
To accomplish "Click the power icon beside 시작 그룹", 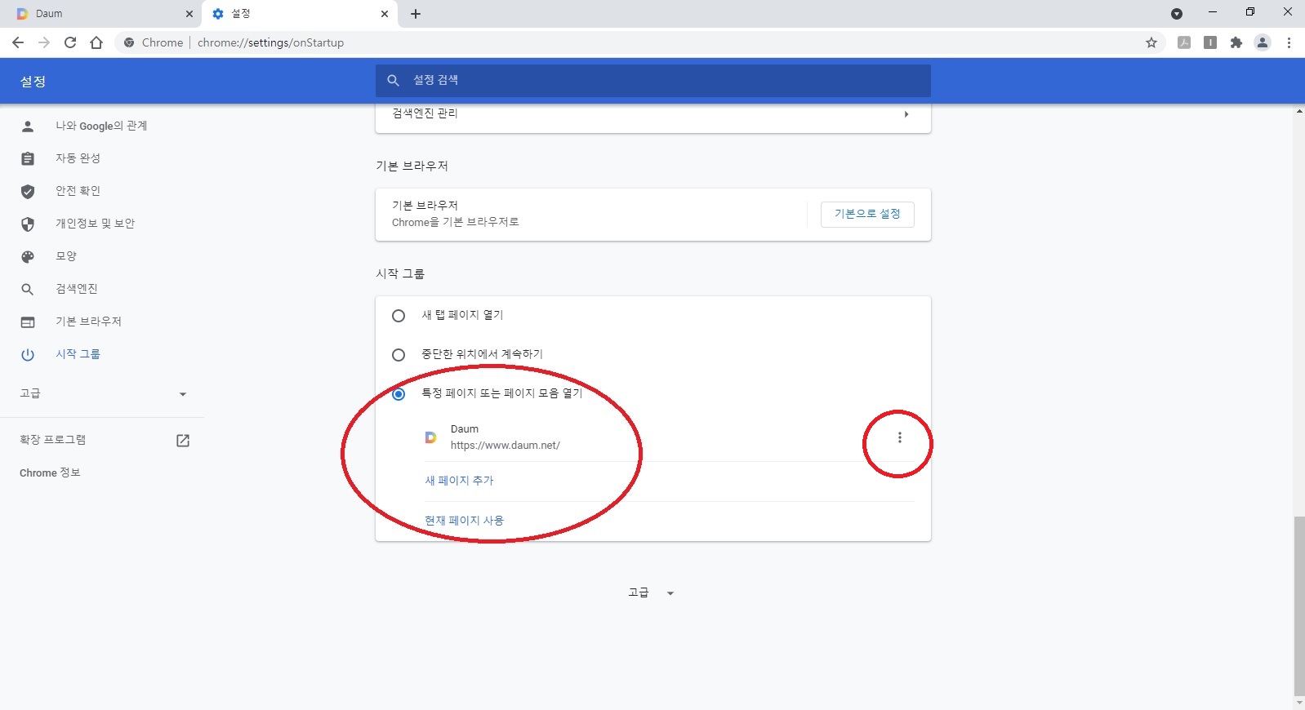I will click(28, 355).
